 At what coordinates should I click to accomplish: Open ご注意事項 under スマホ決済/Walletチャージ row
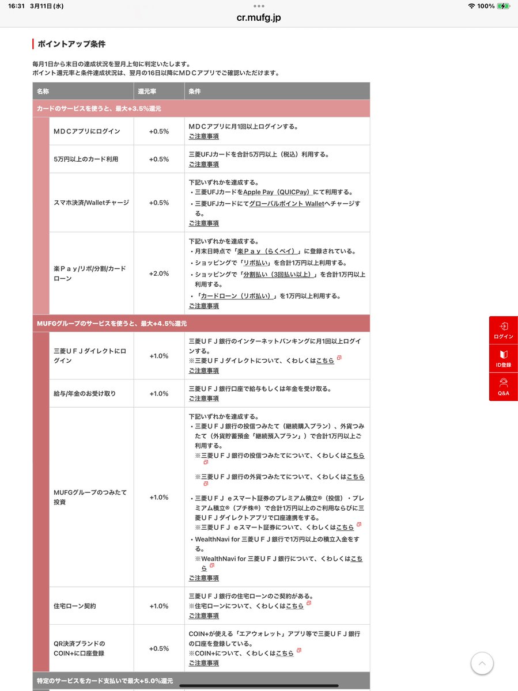204,223
